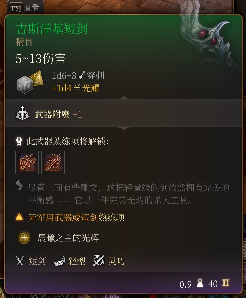The width and height of the screenshot is (246, 298).
Task: Click the gold value icon beside 40
Action: [226, 283]
